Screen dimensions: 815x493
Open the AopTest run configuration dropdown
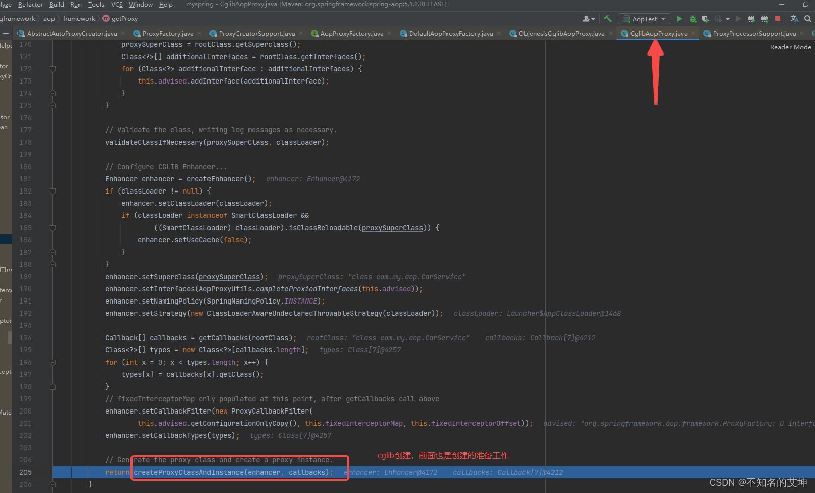click(x=644, y=19)
